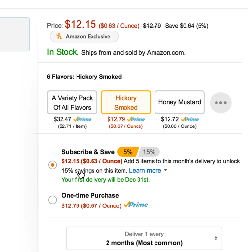Click the up-down arrows on delivery frequency box
The width and height of the screenshot is (248, 252).
coord(216,238)
